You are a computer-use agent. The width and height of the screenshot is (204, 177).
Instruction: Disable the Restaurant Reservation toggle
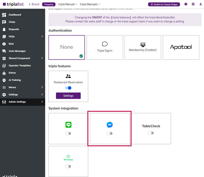point(68,88)
